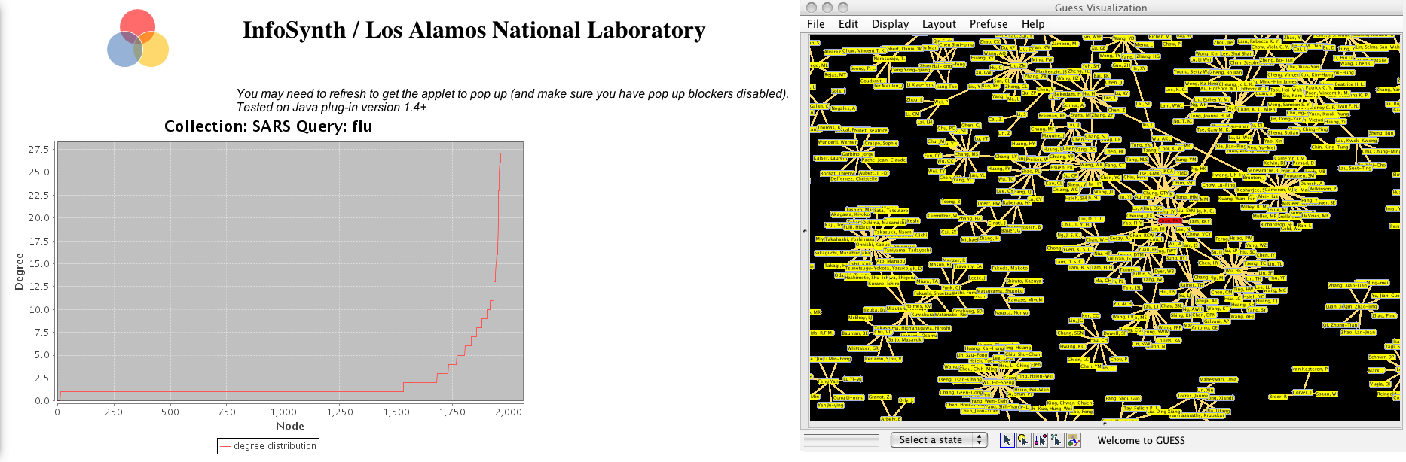This screenshot has height=462, width=1406.
Task: Open the Display menu
Action: click(891, 24)
